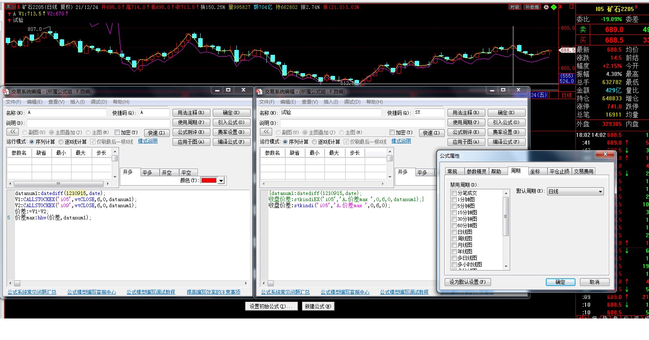Click the << collapse button in right editor
Screen dimensions: 649x340
pyautogui.click(x=266, y=132)
